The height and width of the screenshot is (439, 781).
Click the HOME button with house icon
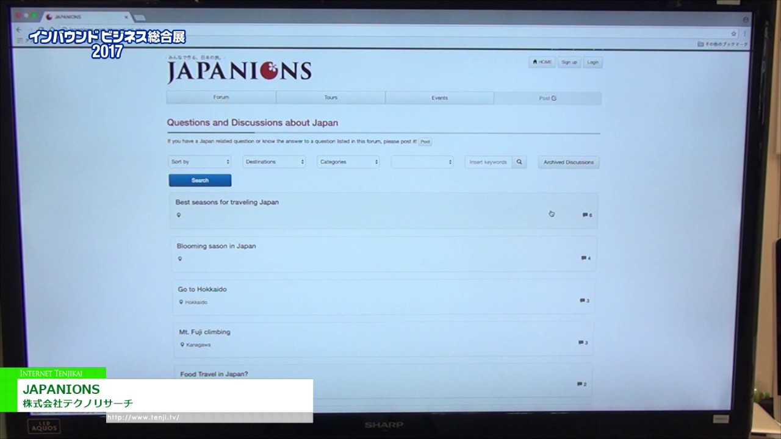[542, 62]
